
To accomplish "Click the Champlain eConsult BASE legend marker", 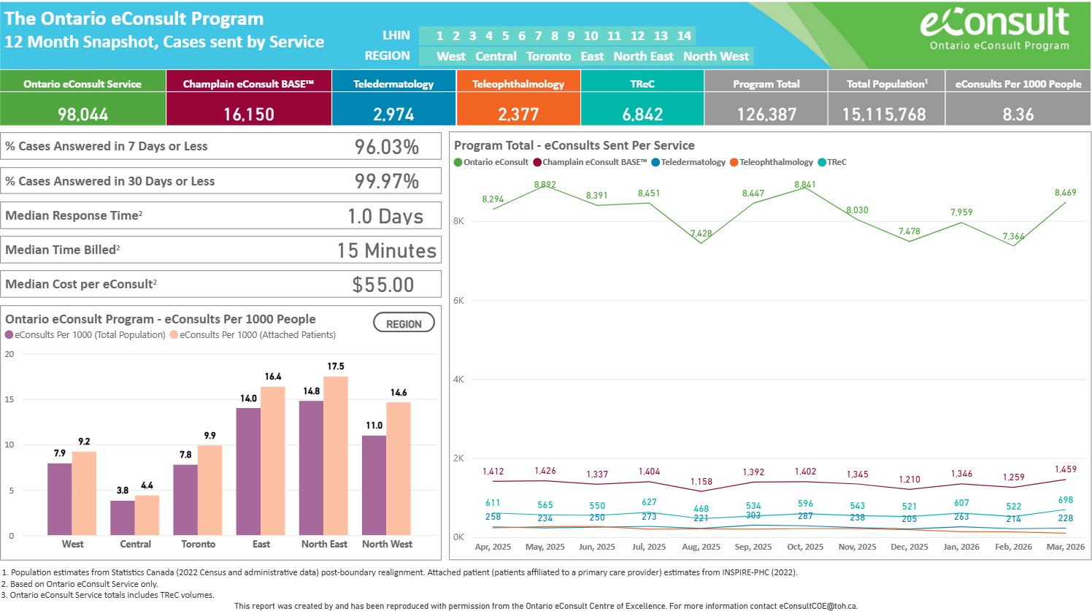I will click(x=537, y=163).
